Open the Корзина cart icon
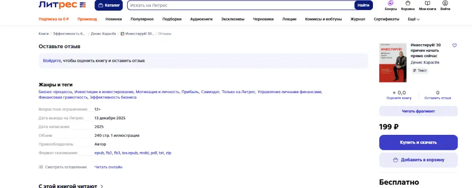472x188 pixels. pyautogui.click(x=407, y=6)
